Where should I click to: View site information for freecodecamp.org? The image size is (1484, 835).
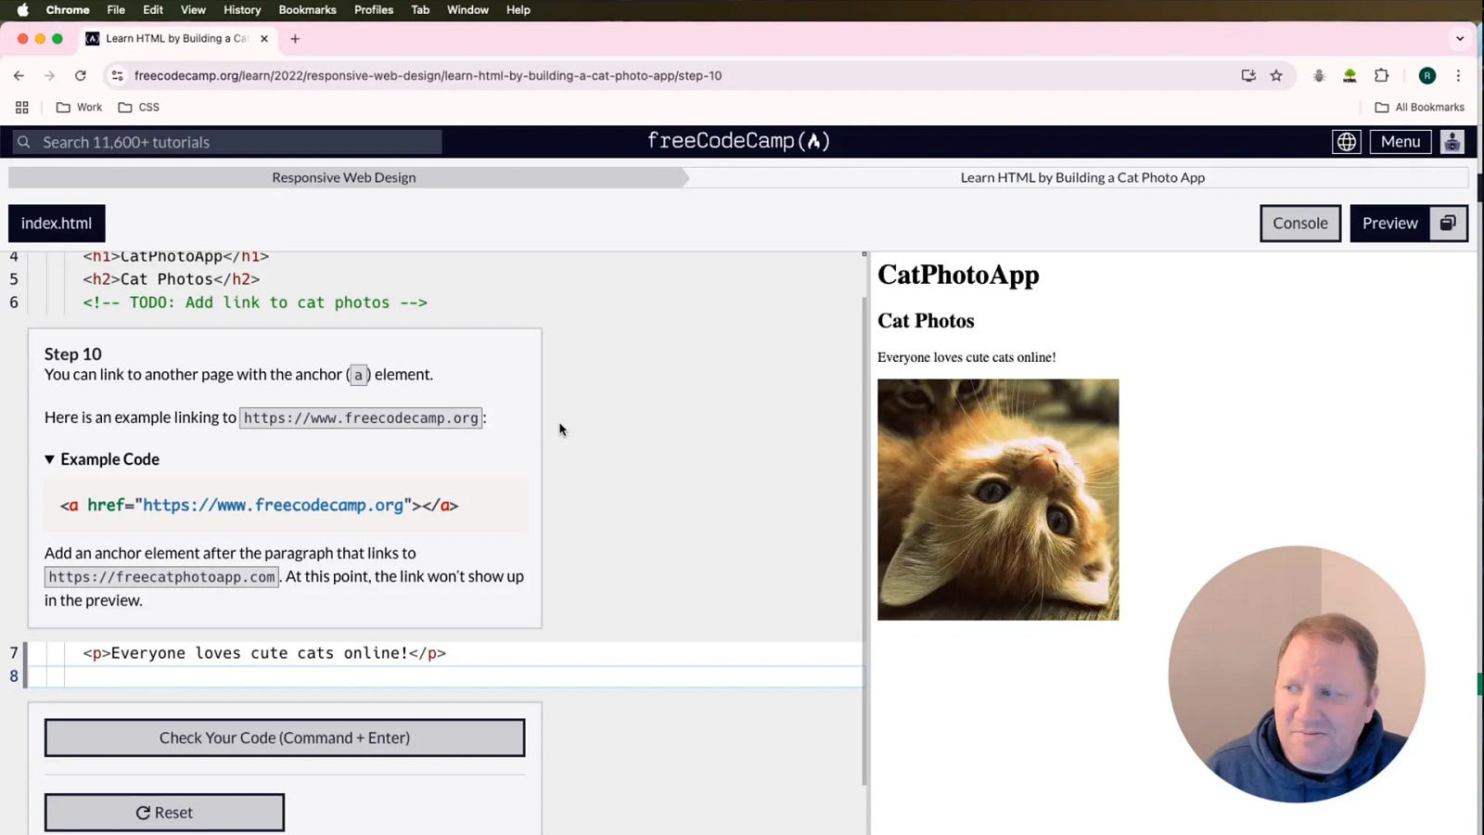coord(117,76)
